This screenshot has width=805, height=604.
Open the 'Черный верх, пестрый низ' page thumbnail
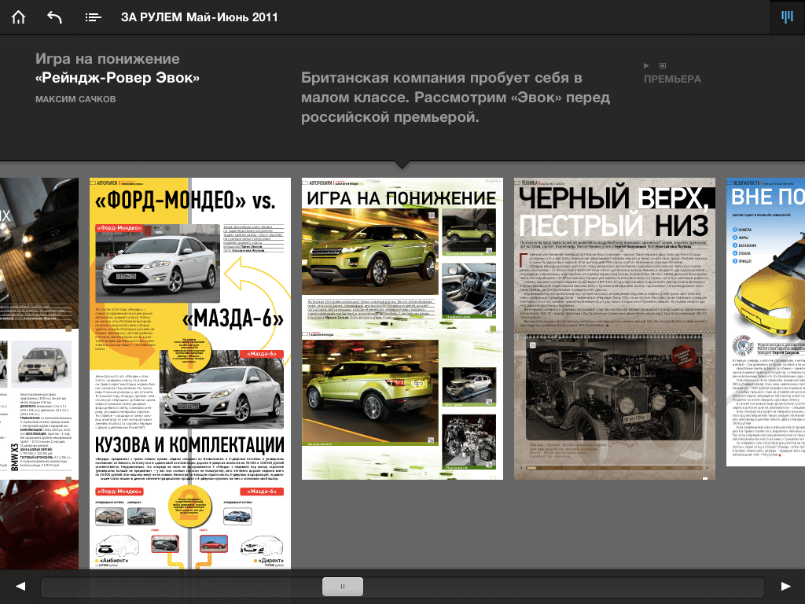(615, 329)
